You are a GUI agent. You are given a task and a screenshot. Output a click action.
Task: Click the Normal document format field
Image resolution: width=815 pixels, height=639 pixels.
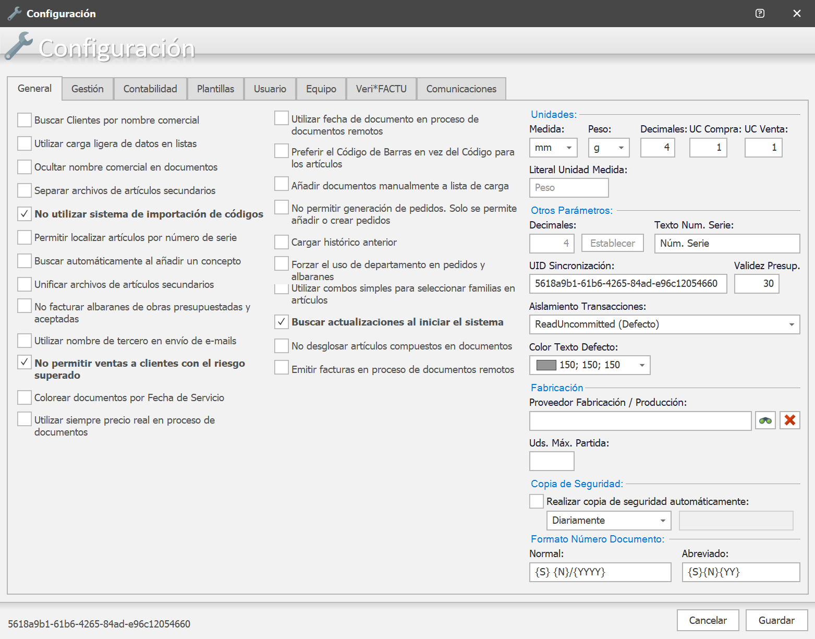(x=600, y=572)
